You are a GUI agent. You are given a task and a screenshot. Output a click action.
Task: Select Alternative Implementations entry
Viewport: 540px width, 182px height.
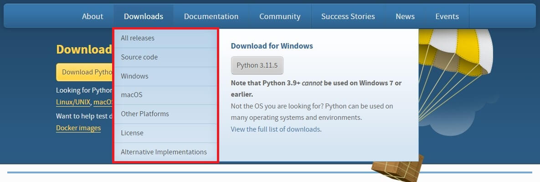click(165, 152)
